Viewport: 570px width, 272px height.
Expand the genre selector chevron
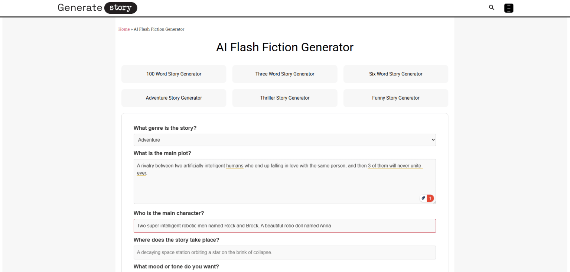click(x=432, y=140)
